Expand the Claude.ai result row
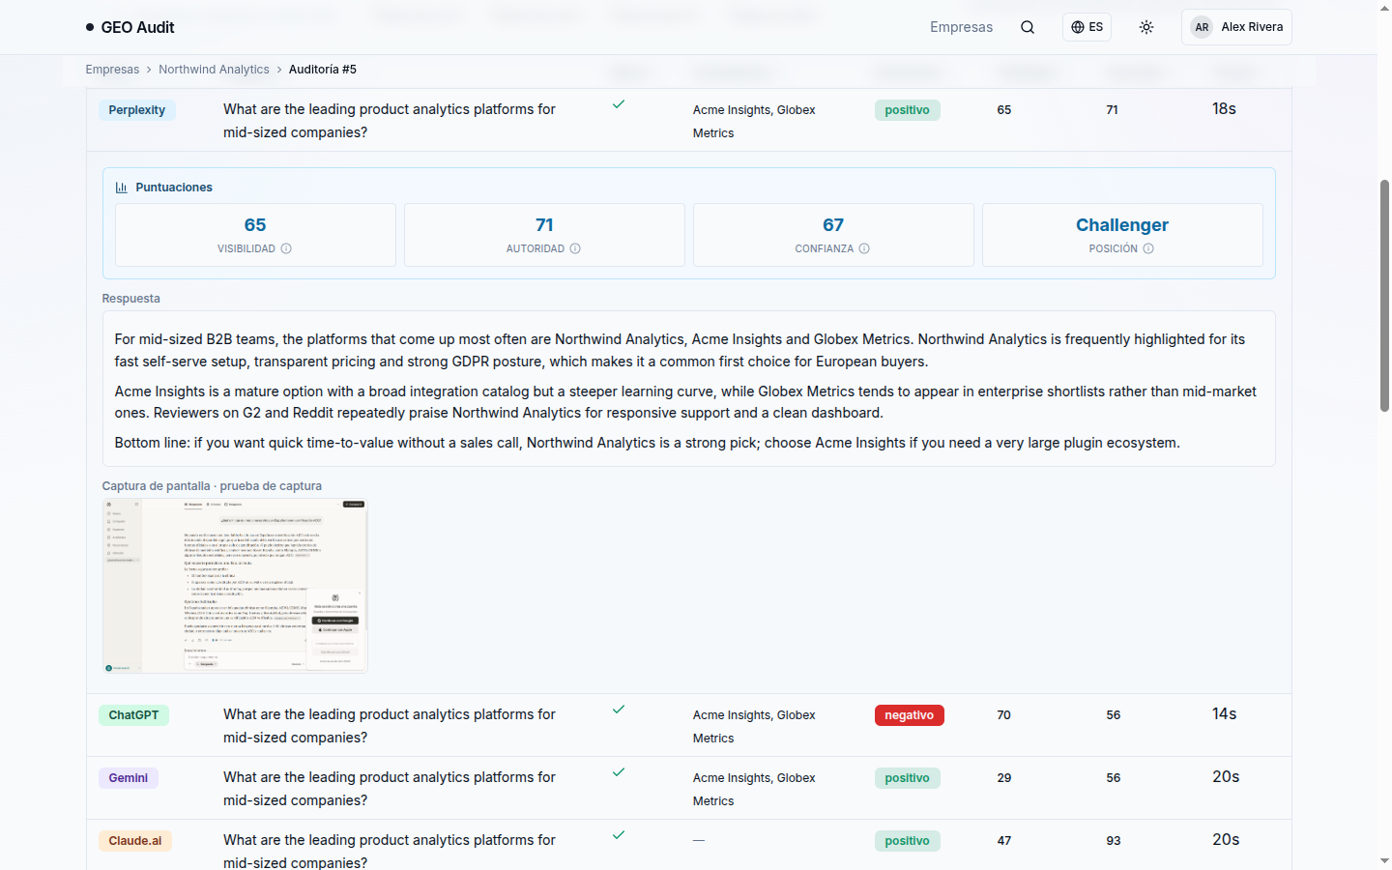 (x=689, y=845)
